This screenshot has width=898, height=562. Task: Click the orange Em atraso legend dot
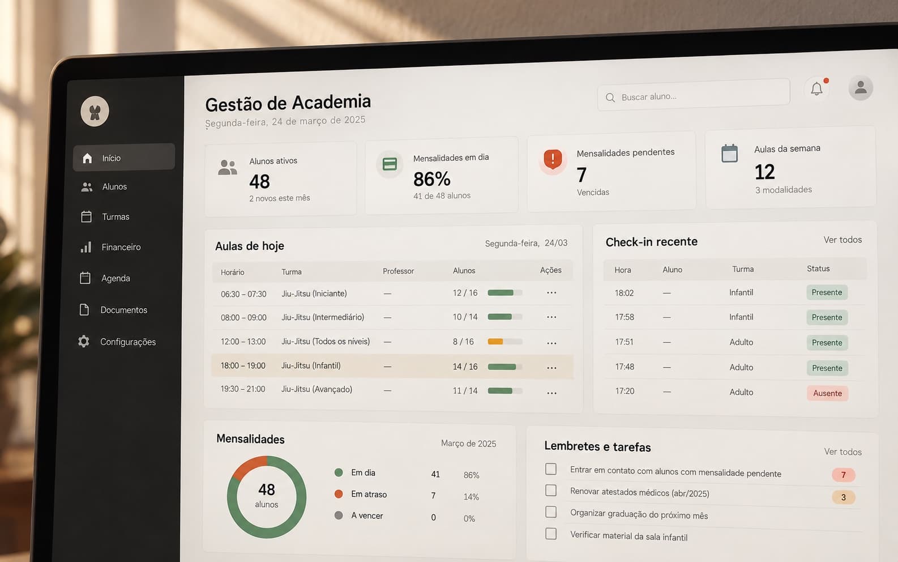click(x=339, y=494)
